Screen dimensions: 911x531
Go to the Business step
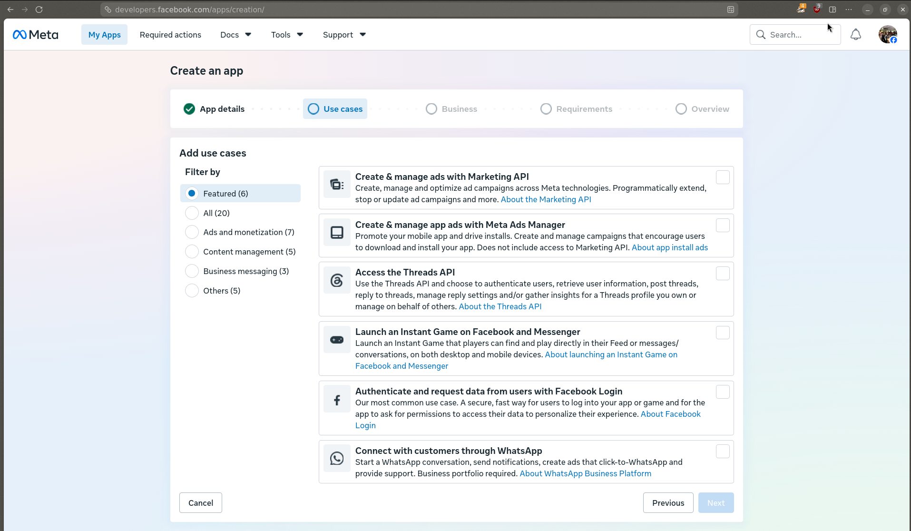tap(451, 109)
